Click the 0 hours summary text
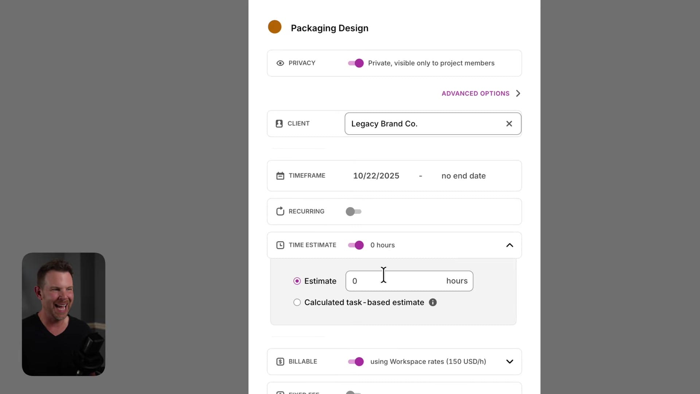 tap(382, 245)
